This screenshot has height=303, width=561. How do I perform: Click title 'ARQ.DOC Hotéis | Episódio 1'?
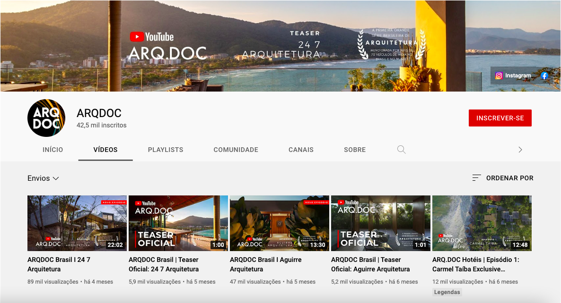point(476,264)
